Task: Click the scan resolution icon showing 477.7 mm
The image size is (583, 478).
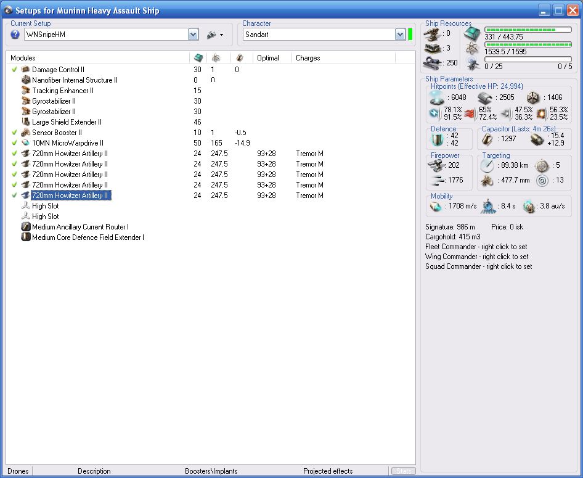Action: 487,181
